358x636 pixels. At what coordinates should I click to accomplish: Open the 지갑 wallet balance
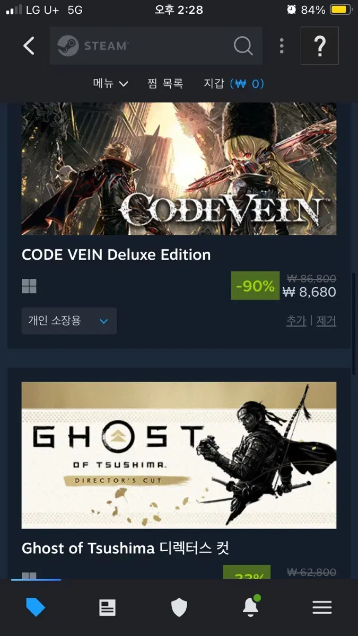234,83
